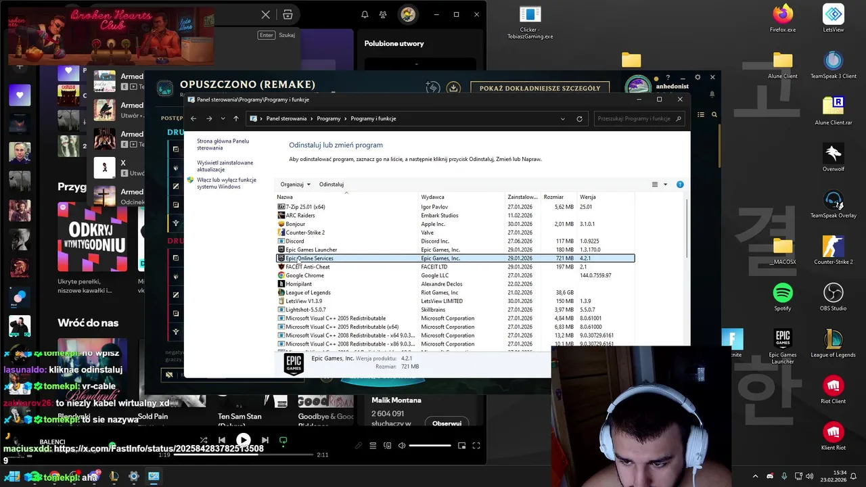This screenshot has height=487, width=866.
Task: Open Riot Client desktop shortcut
Action: [834, 390]
